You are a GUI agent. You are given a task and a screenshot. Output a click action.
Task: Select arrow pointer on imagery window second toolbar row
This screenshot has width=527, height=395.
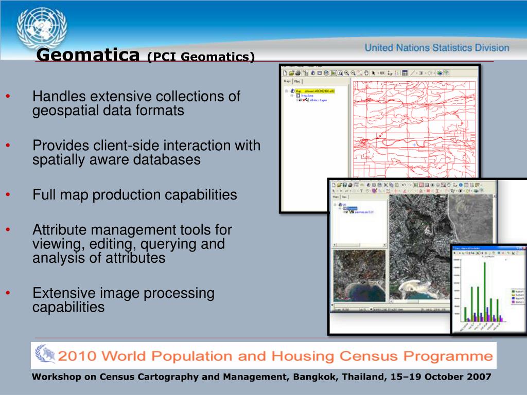tap(333, 191)
